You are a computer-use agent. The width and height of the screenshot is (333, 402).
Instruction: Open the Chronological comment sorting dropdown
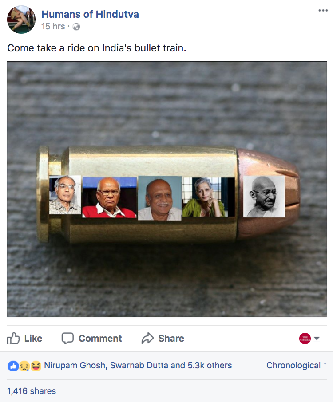pyautogui.click(x=296, y=365)
